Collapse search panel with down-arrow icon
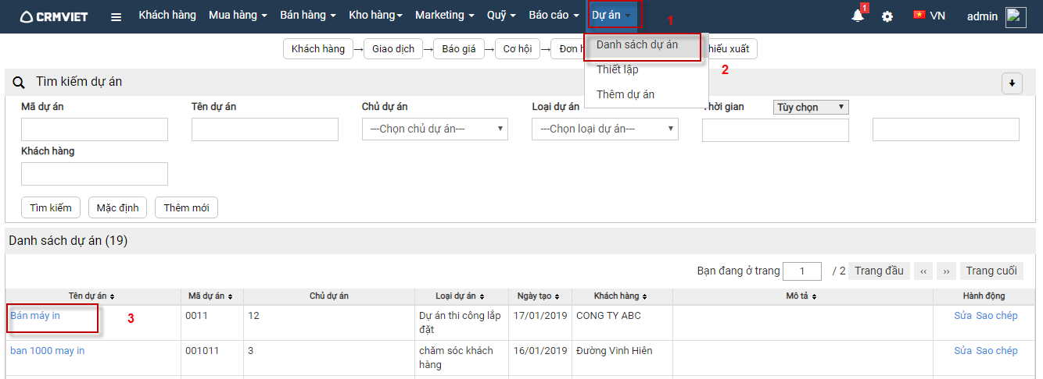 [1012, 83]
